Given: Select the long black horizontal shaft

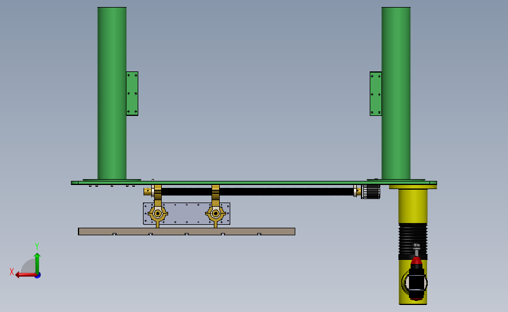Looking at the screenshot, I should click(258, 191).
